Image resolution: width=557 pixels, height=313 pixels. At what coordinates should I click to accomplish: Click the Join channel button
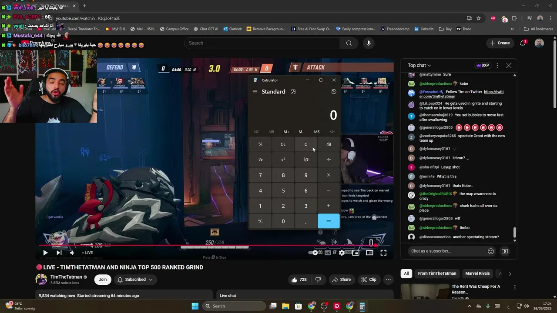103,280
